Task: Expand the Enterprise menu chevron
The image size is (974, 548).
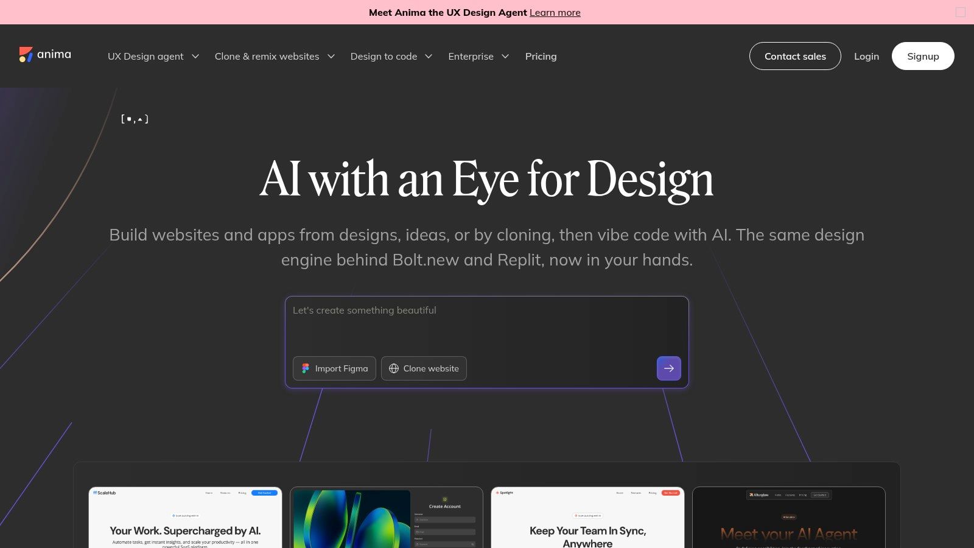Action: pos(505,57)
